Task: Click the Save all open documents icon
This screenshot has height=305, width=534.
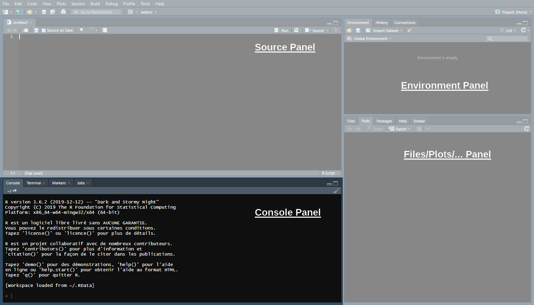Action: click(52, 12)
